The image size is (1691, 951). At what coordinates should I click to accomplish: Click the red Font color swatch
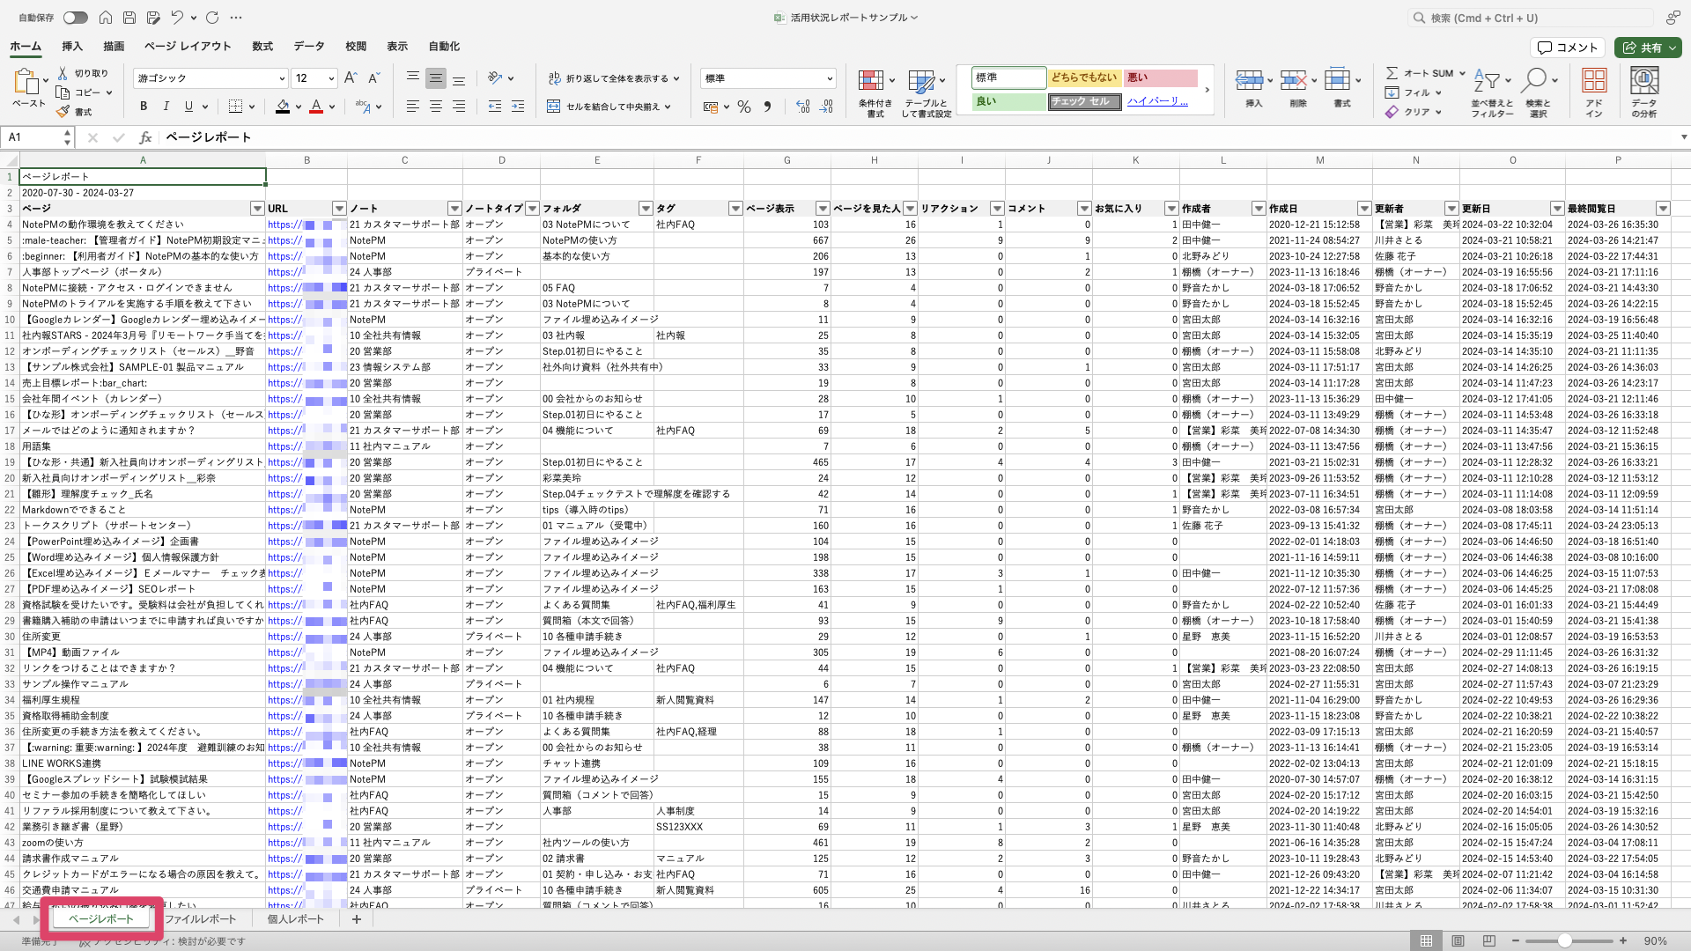(x=316, y=107)
